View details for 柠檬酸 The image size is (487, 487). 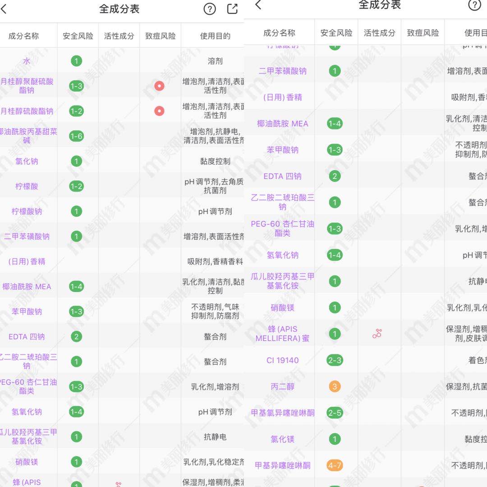tap(26, 186)
